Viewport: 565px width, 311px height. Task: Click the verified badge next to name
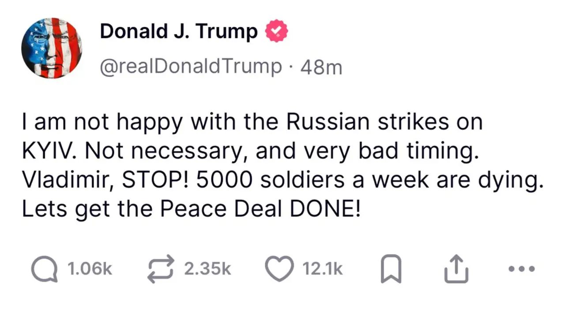coord(276,31)
